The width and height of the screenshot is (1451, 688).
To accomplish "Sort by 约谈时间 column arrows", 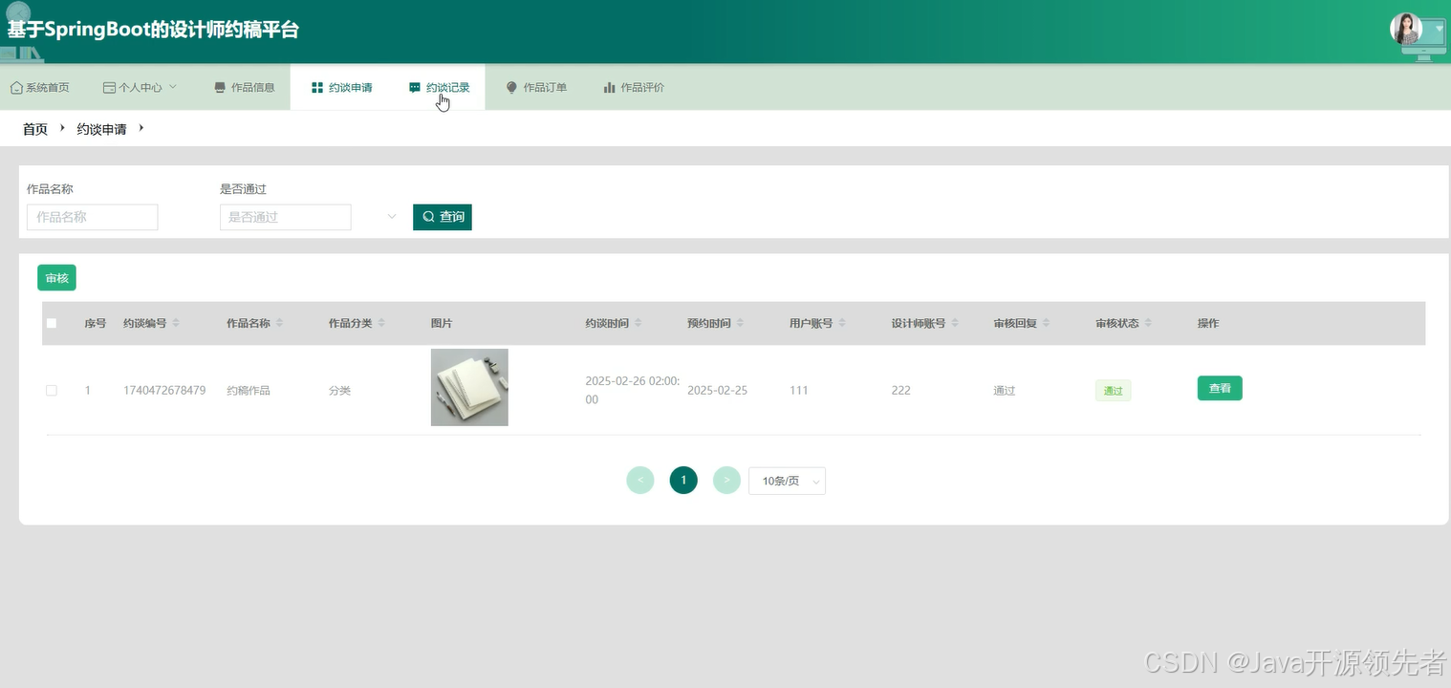I will [x=638, y=323].
